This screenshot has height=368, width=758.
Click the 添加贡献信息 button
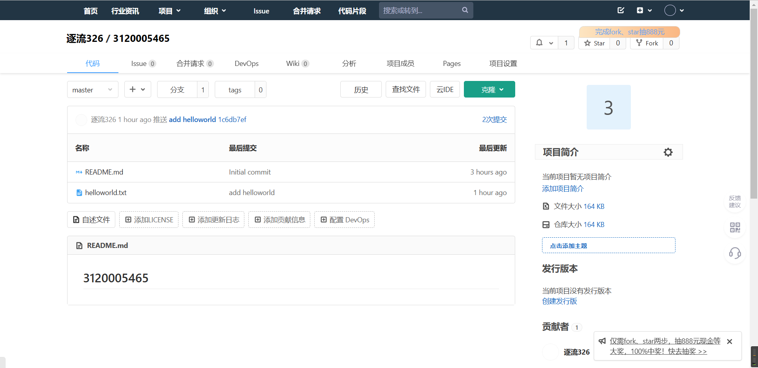(x=280, y=220)
